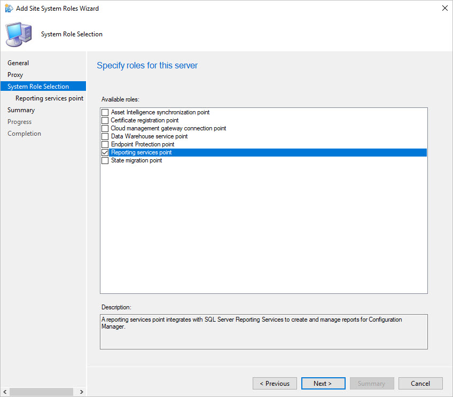Close the Add Site System Roles Wizard
This screenshot has width=453, height=397.
click(444, 8)
